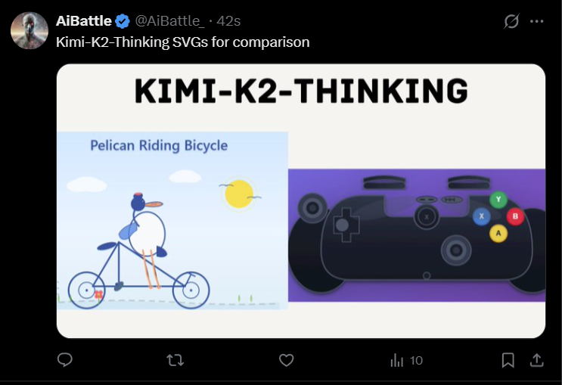Open the post via 42s timestamp
Image resolution: width=562 pixels, height=385 pixels.
[228, 20]
